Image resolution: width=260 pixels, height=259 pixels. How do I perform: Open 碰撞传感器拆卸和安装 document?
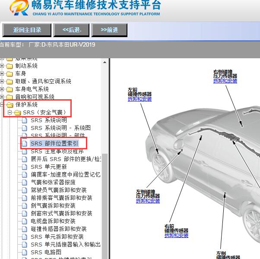pos(59,229)
